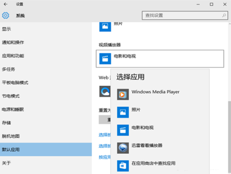Open 应用和功能 settings page
Screen dimensions: 231x174
coord(46,56)
